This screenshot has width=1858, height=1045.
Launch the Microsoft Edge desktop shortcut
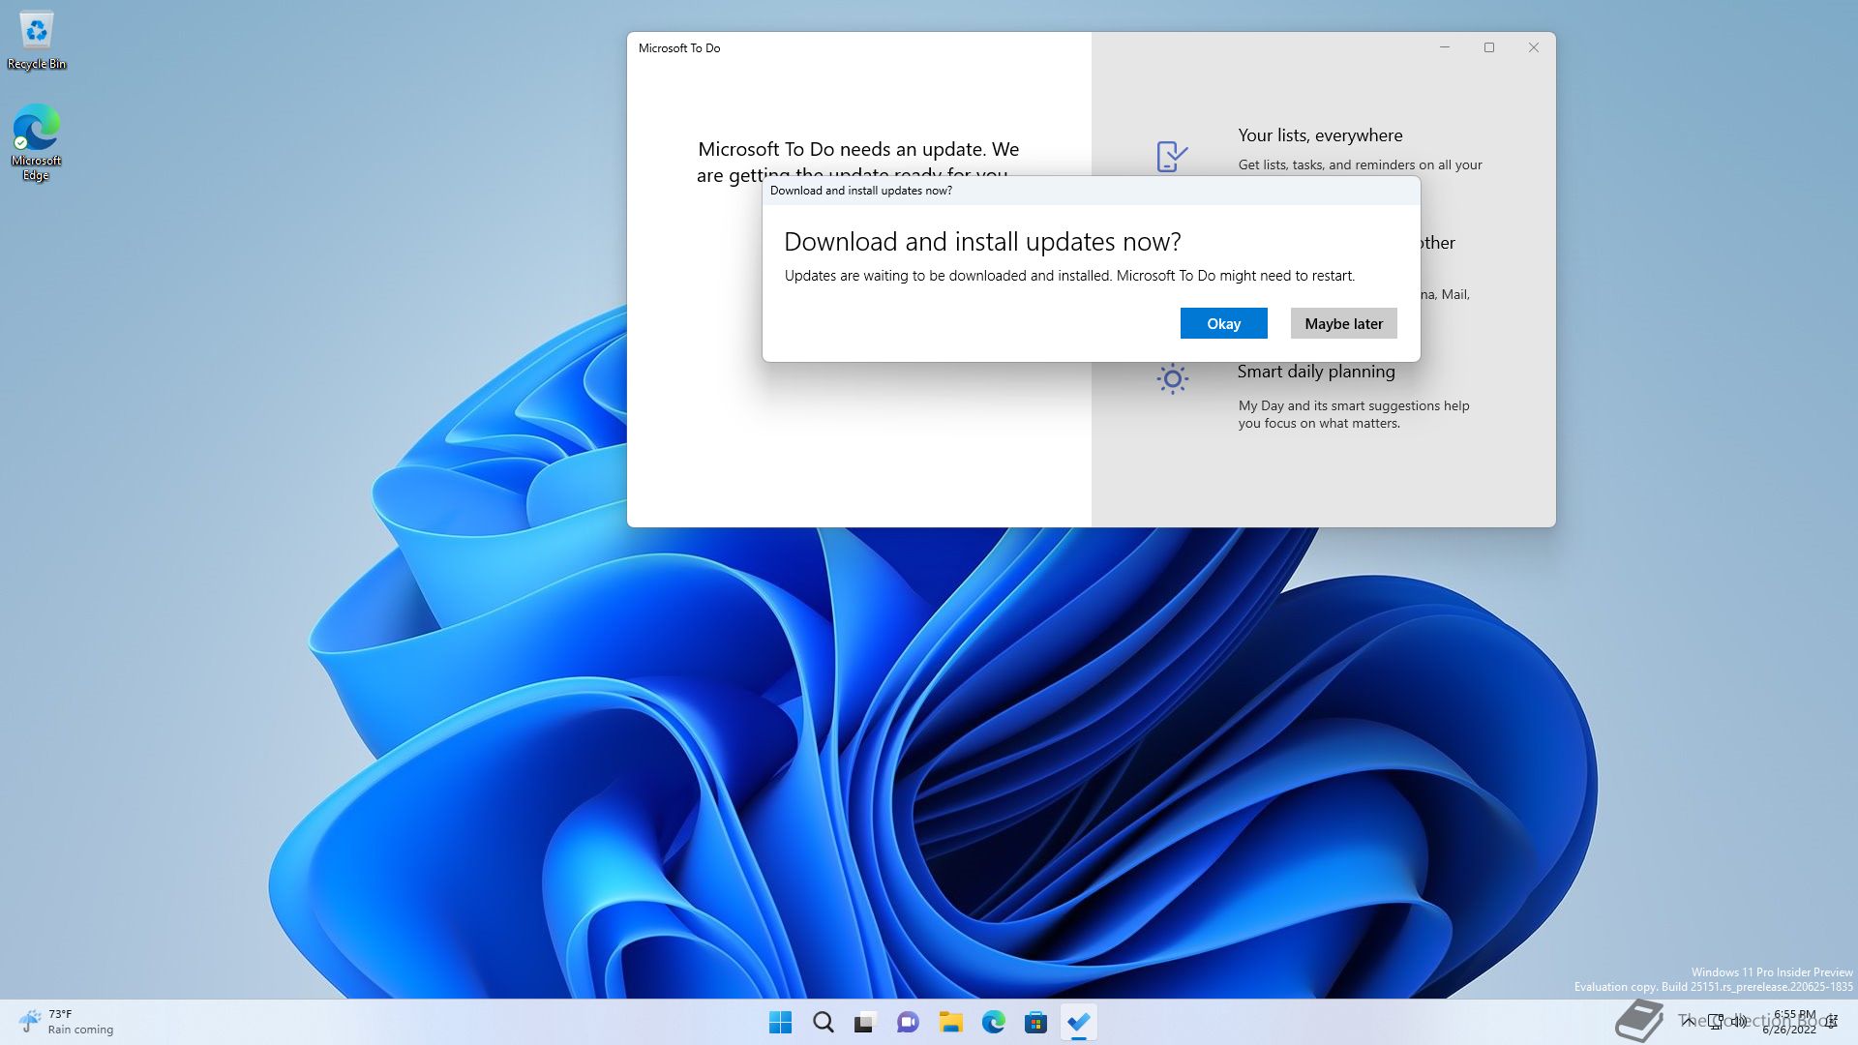[37, 143]
